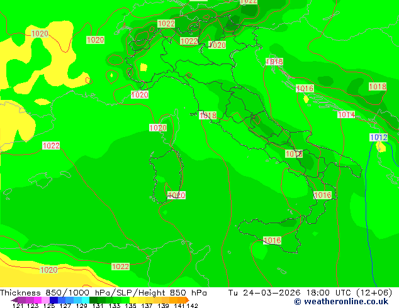Image resolution: width=399 pixels, height=308 pixels.
Task: Click the blue 1012 isobar label
Action: (x=378, y=138)
